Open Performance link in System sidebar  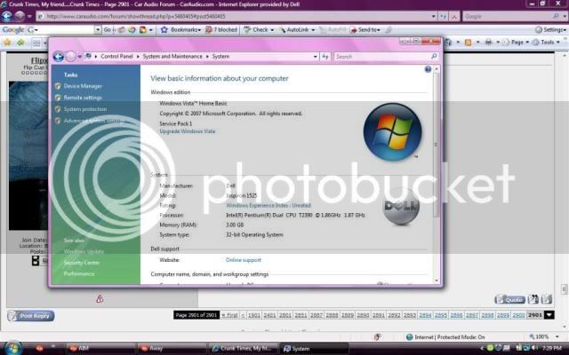pyautogui.click(x=79, y=274)
